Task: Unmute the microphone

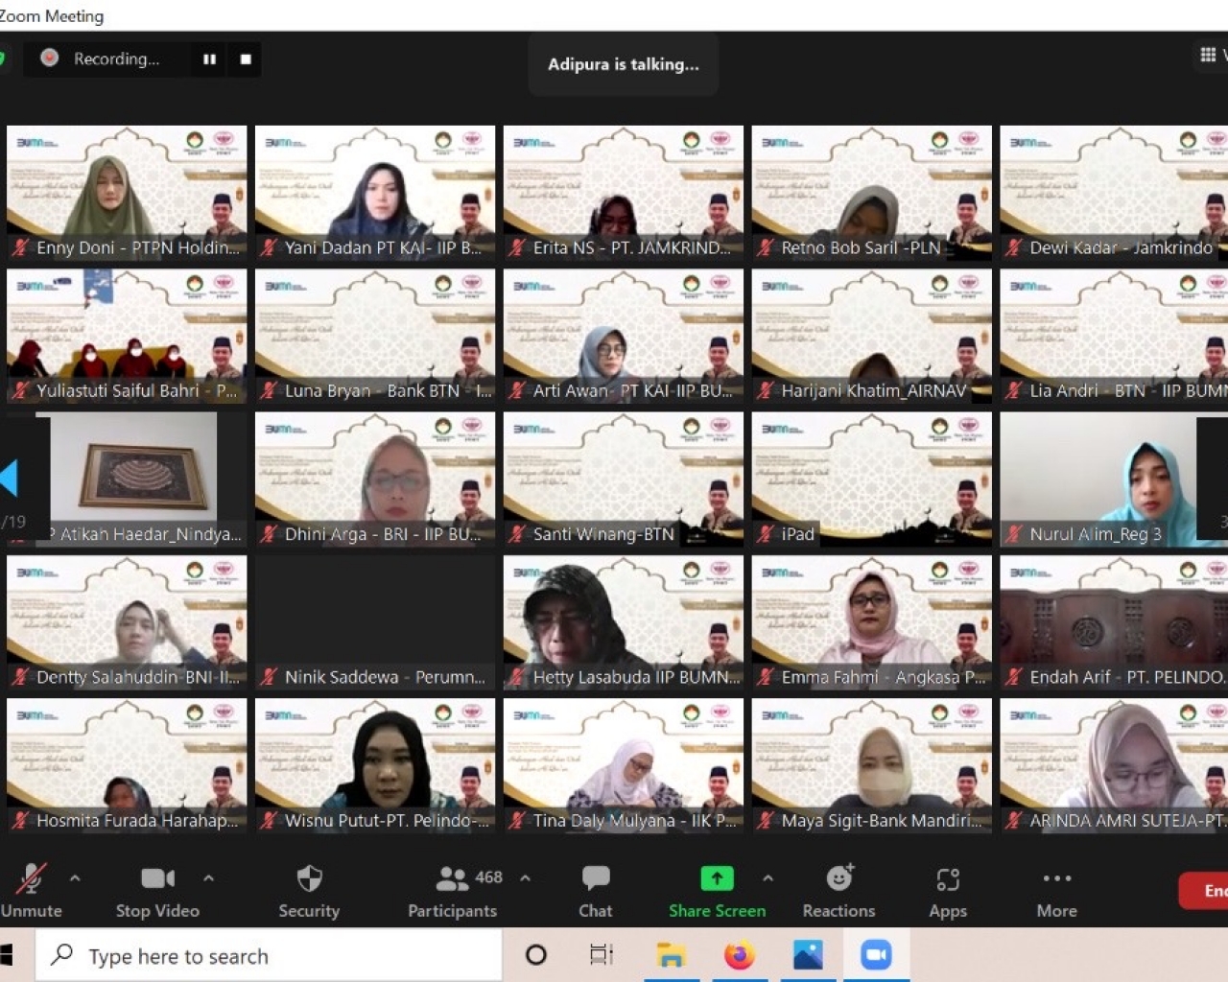Action: pyautogui.click(x=32, y=890)
